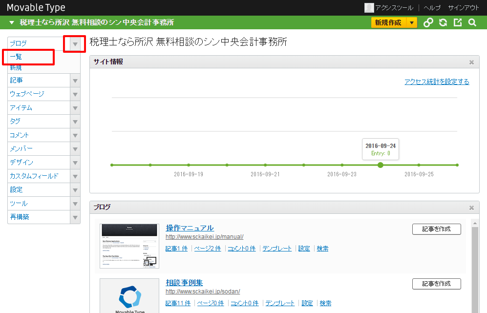The width and height of the screenshot is (487, 313).
Task: Close the ブログ widget panel
Action: 471,208
